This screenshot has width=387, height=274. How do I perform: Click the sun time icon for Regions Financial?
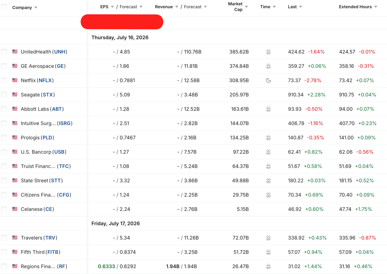pos(268,266)
